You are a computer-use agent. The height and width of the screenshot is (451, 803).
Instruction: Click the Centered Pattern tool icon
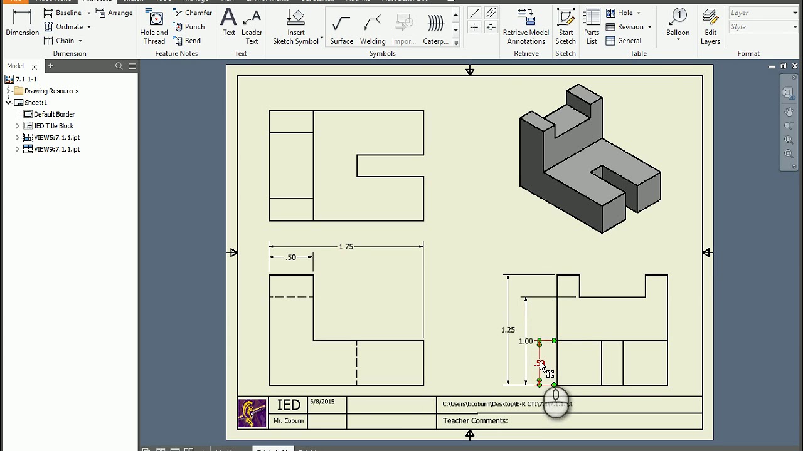491,27
